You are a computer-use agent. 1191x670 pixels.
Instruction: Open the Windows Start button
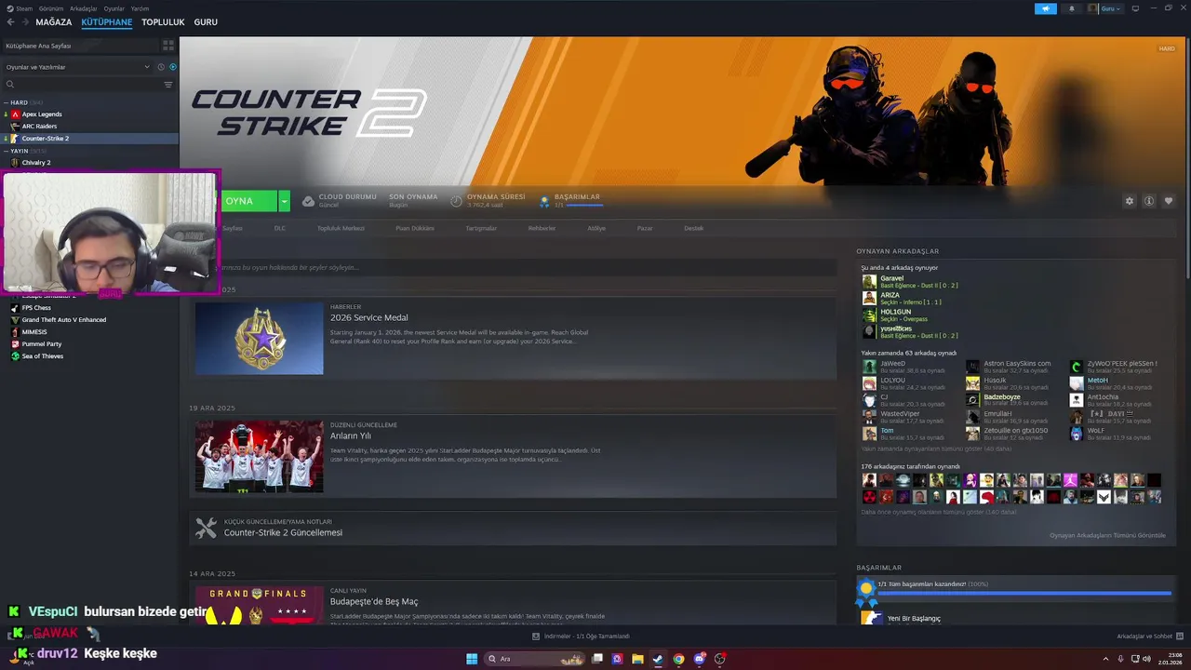pos(472,659)
